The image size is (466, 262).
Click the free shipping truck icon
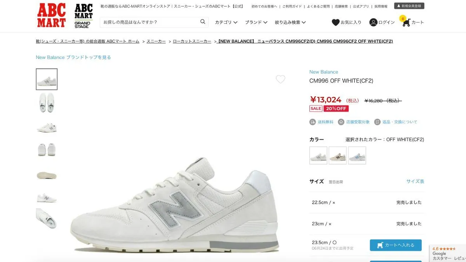[x=313, y=122]
